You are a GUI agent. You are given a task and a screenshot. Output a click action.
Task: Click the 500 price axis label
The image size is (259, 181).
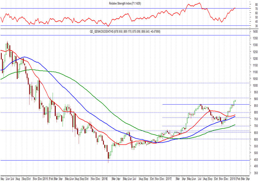tap(256, 153)
